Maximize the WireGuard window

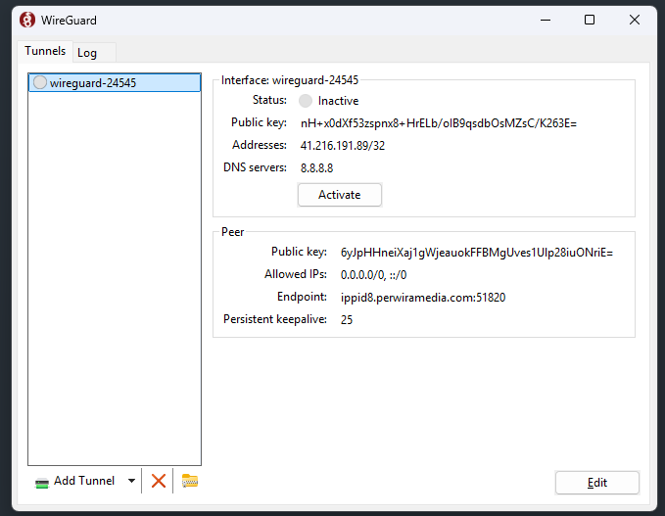589,20
